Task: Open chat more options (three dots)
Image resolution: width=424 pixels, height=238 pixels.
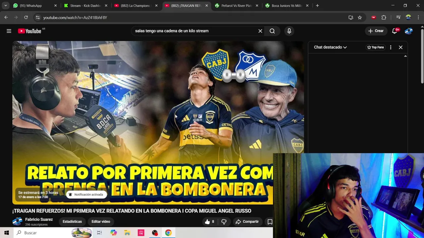Action: click(391, 47)
